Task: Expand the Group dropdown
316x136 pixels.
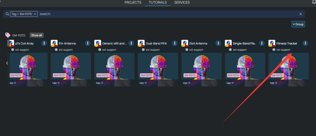Action: click(298, 24)
